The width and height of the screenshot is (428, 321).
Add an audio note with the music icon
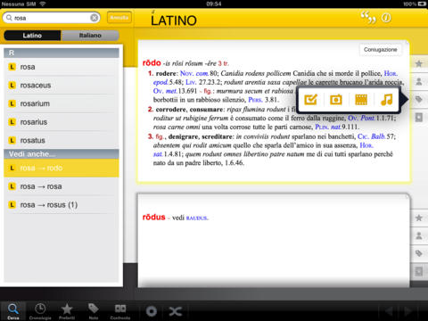(386, 100)
